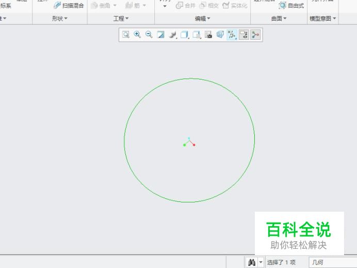
Task: Click the coordinate system at circle center
Action: click(x=189, y=142)
